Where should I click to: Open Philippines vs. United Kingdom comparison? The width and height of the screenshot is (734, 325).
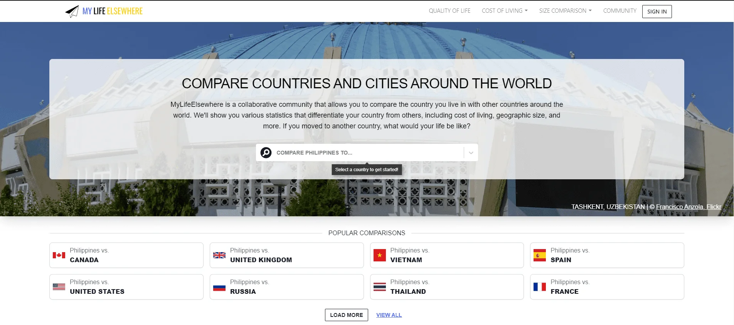[x=286, y=255]
